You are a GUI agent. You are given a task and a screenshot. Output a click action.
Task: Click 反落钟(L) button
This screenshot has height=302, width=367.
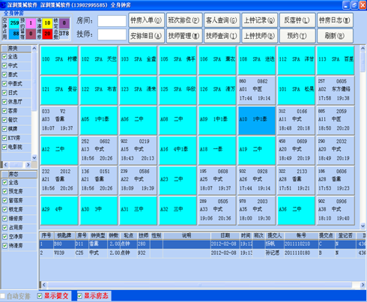(x=297, y=20)
